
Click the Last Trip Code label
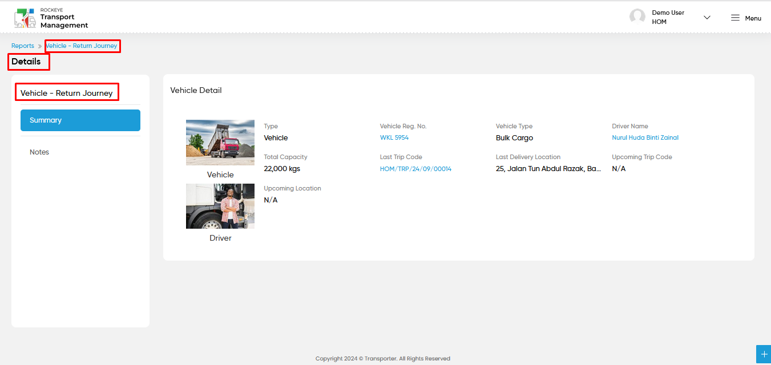tap(401, 157)
